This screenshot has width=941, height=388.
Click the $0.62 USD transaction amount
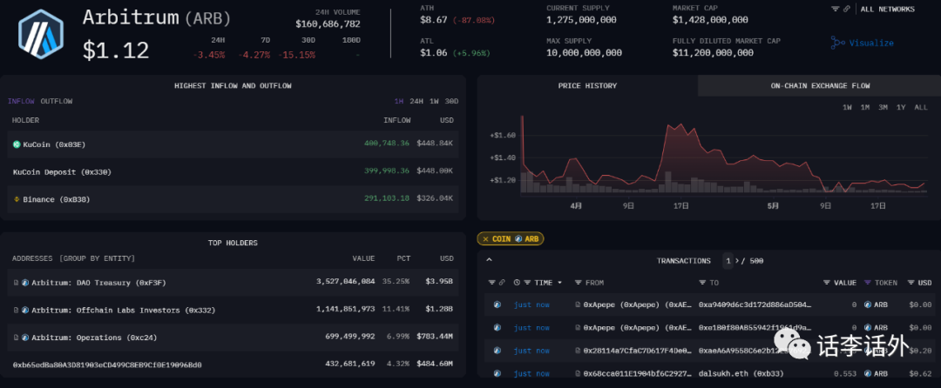[920, 373]
